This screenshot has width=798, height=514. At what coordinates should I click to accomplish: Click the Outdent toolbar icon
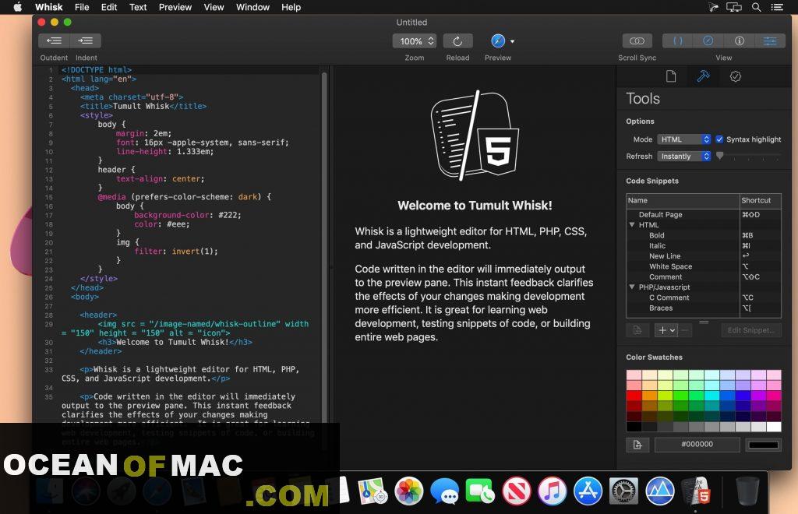[54, 40]
